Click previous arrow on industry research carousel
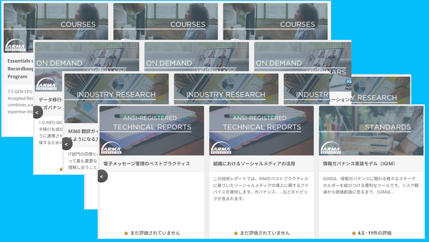The width and height of the screenshot is (429, 242). coord(66,144)
